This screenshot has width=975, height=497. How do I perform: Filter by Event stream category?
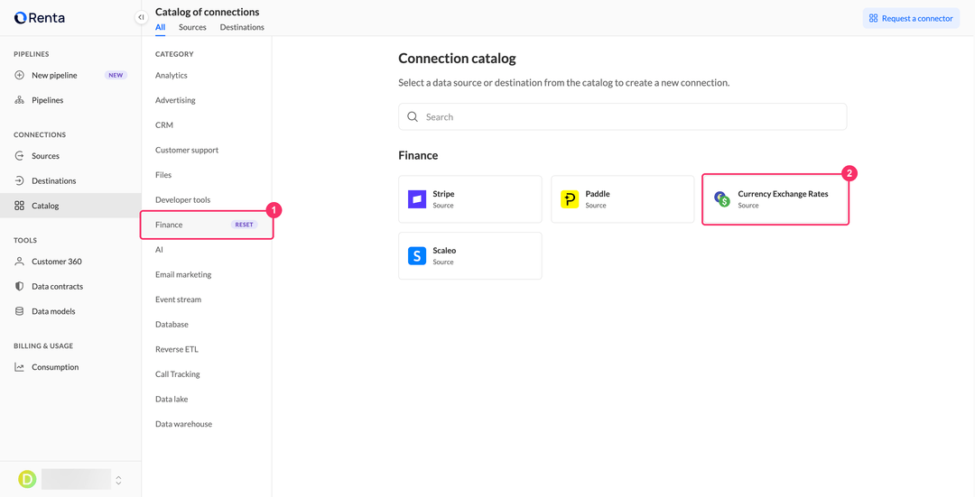179,299
